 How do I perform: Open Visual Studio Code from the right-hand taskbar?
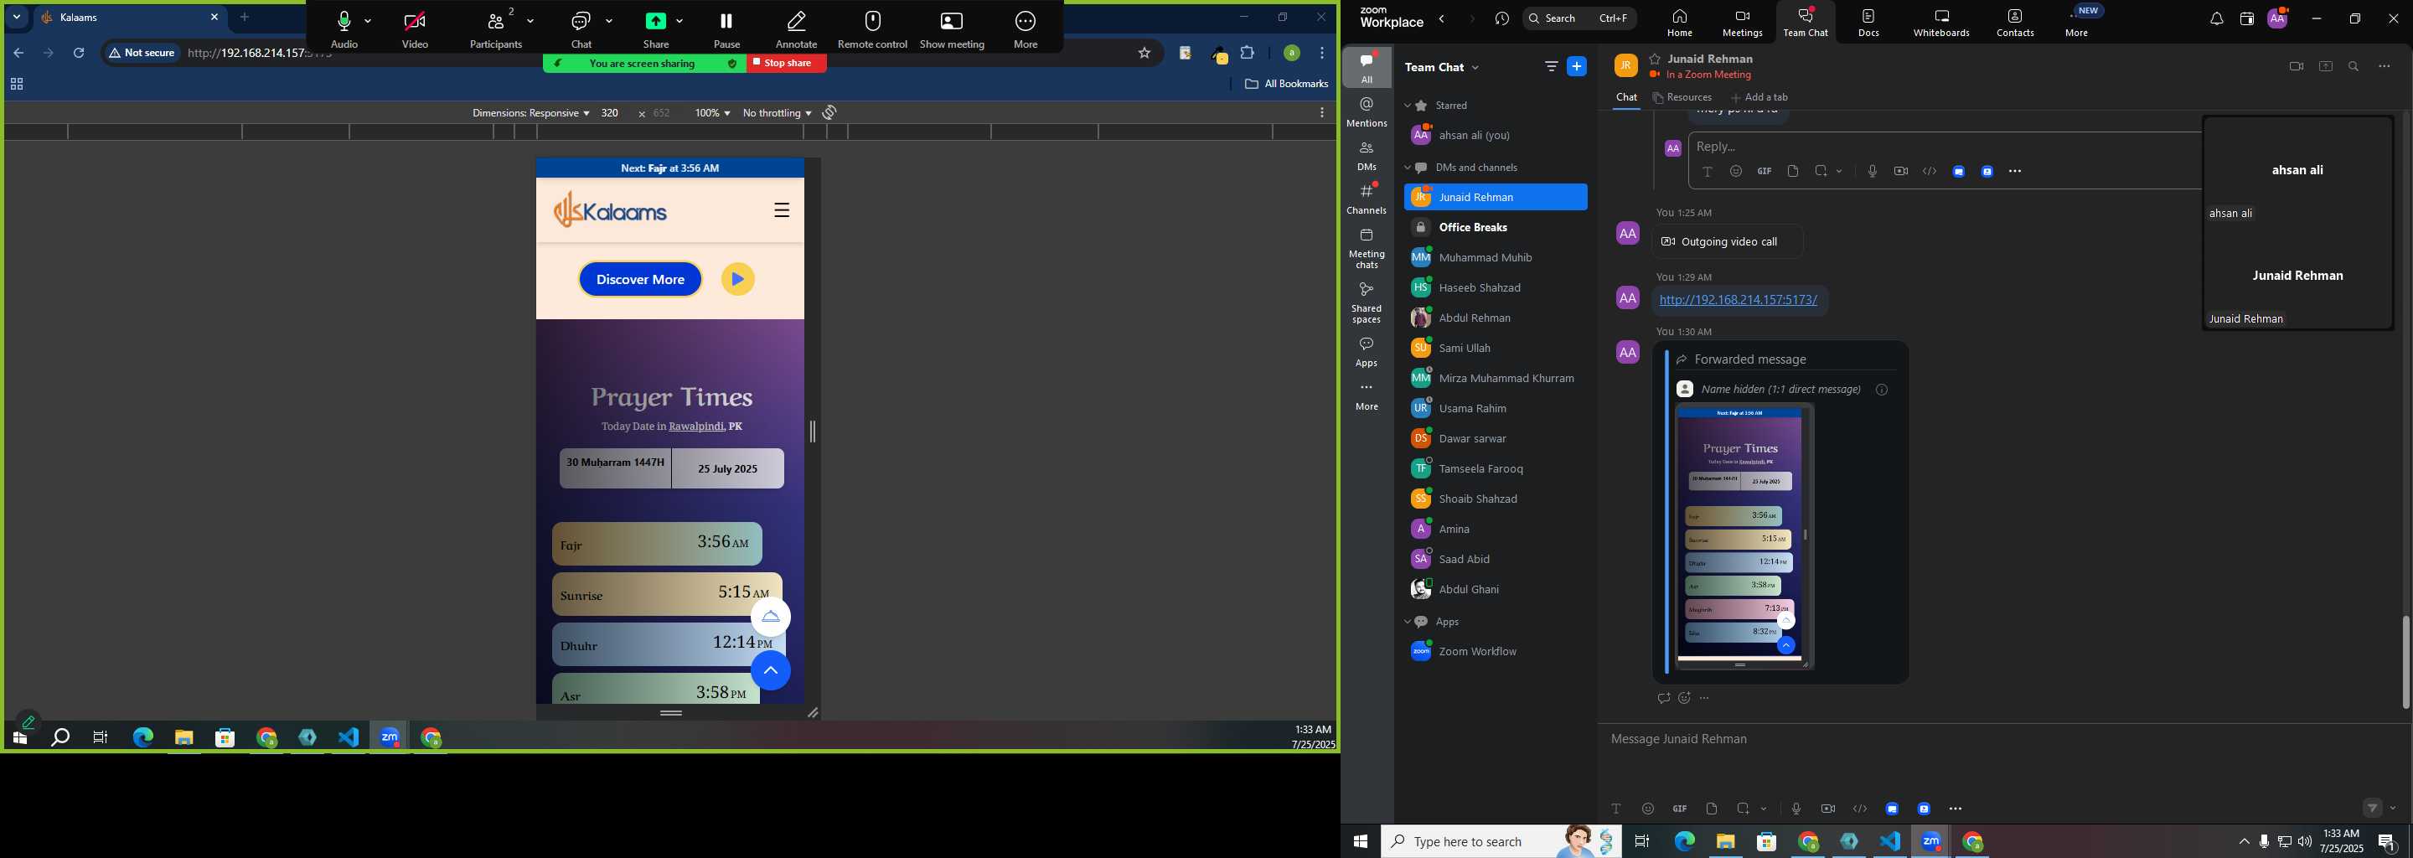pos(1890,841)
